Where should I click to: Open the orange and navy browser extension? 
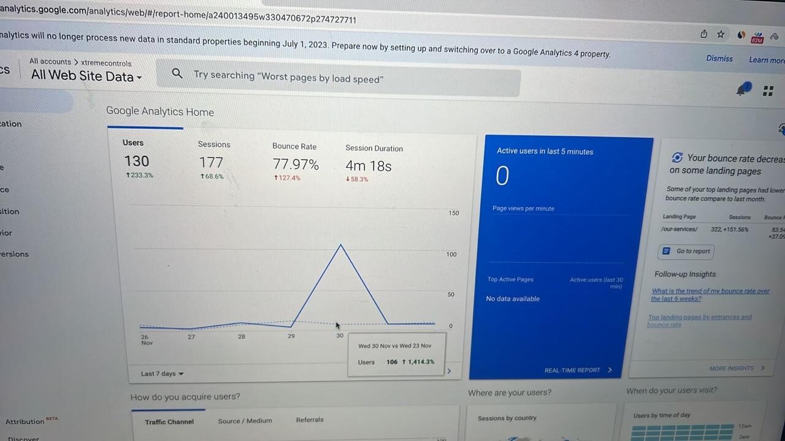[741, 36]
